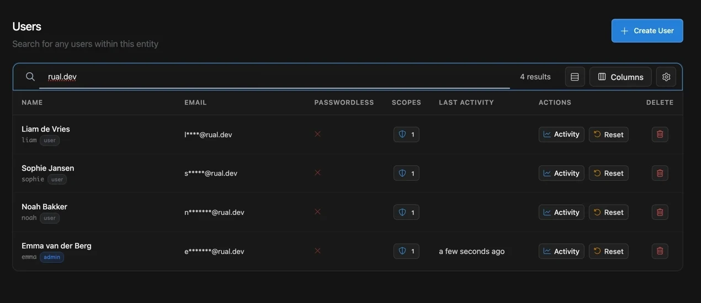Open Noah Bakker user entry
This screenshot has height=303, width=701.
pos(44,207)
